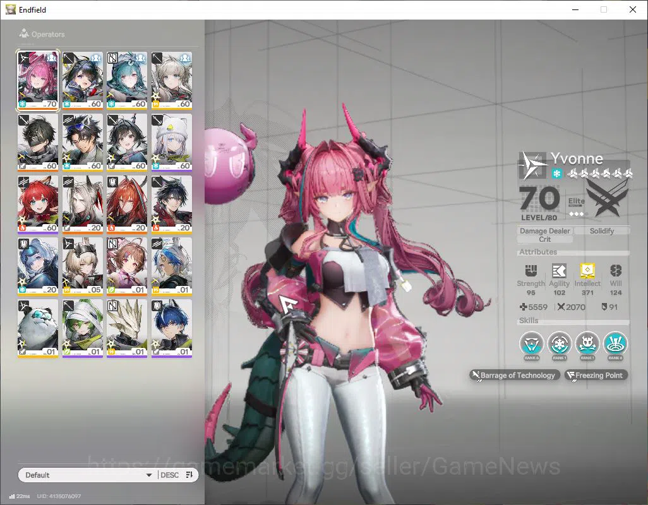Select the blue-haired goggles girl level 20
648x505 pixels.
pyautogui.click(x=38, y=266)
